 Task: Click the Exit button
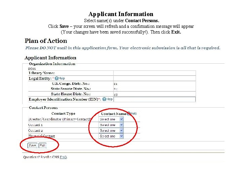pyautogui.click(x=42, y=145)
